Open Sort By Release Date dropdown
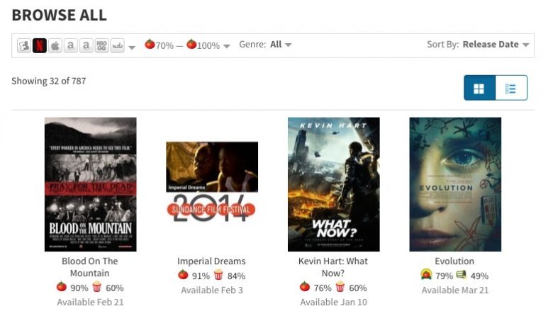553x311 pixels. [x=479, y=45]
